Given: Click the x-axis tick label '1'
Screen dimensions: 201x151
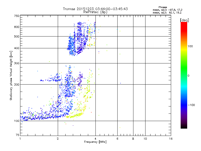Looking at the screenshot, I should 20,139.
